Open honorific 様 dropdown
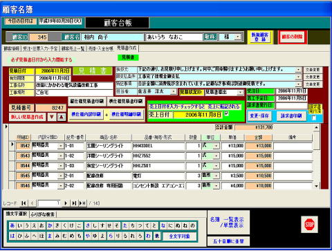 coord(238,37)
